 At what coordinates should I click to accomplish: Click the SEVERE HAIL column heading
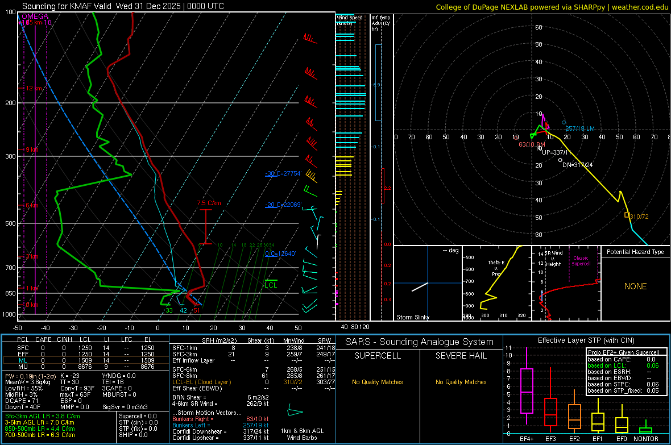461,356
